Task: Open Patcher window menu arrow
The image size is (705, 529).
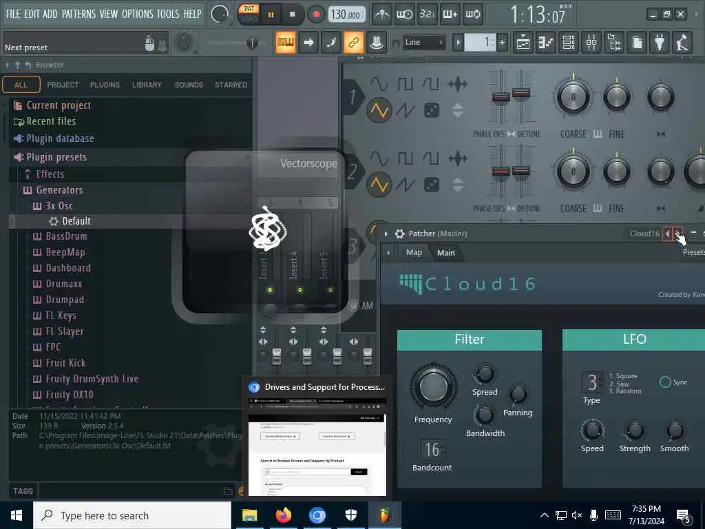Action: [x=386, y=234]
